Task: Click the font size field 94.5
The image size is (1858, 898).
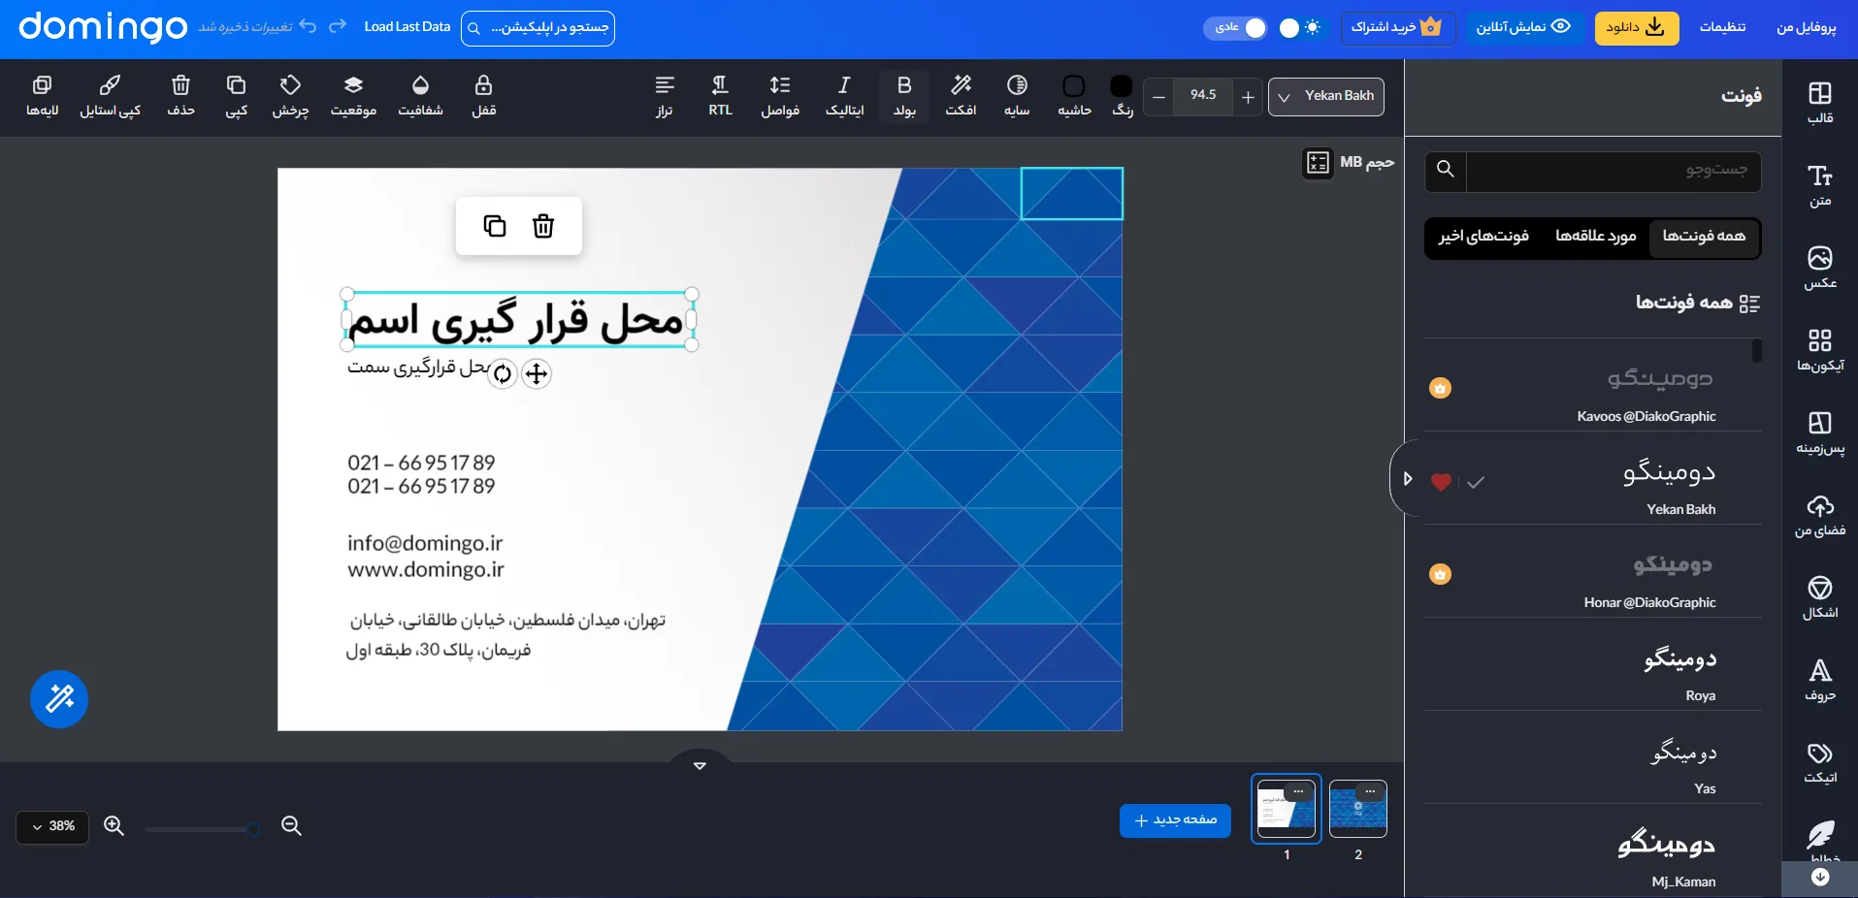Action: point(1203,96)
